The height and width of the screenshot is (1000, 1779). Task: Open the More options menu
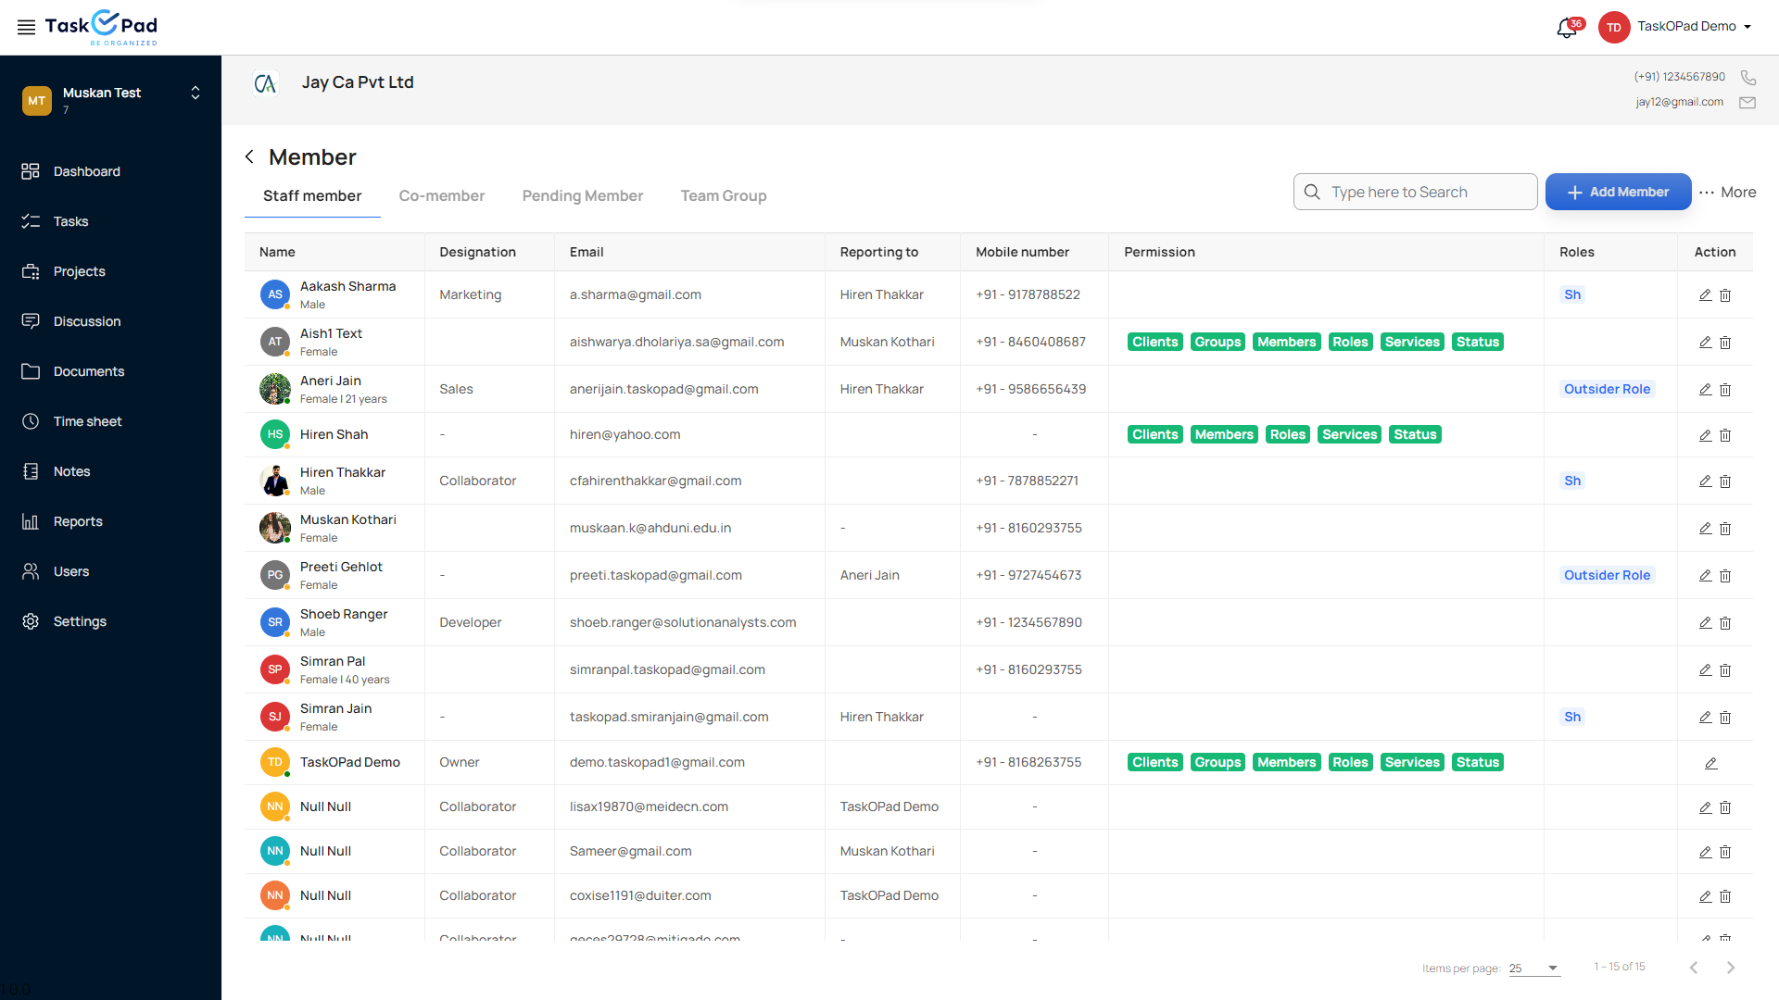pyautogui.click(x=1728, y=192)
